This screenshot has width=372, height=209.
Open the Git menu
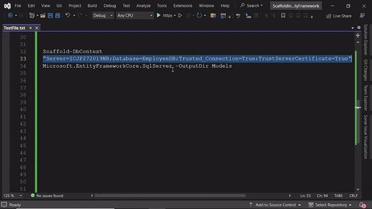point(59,6)
